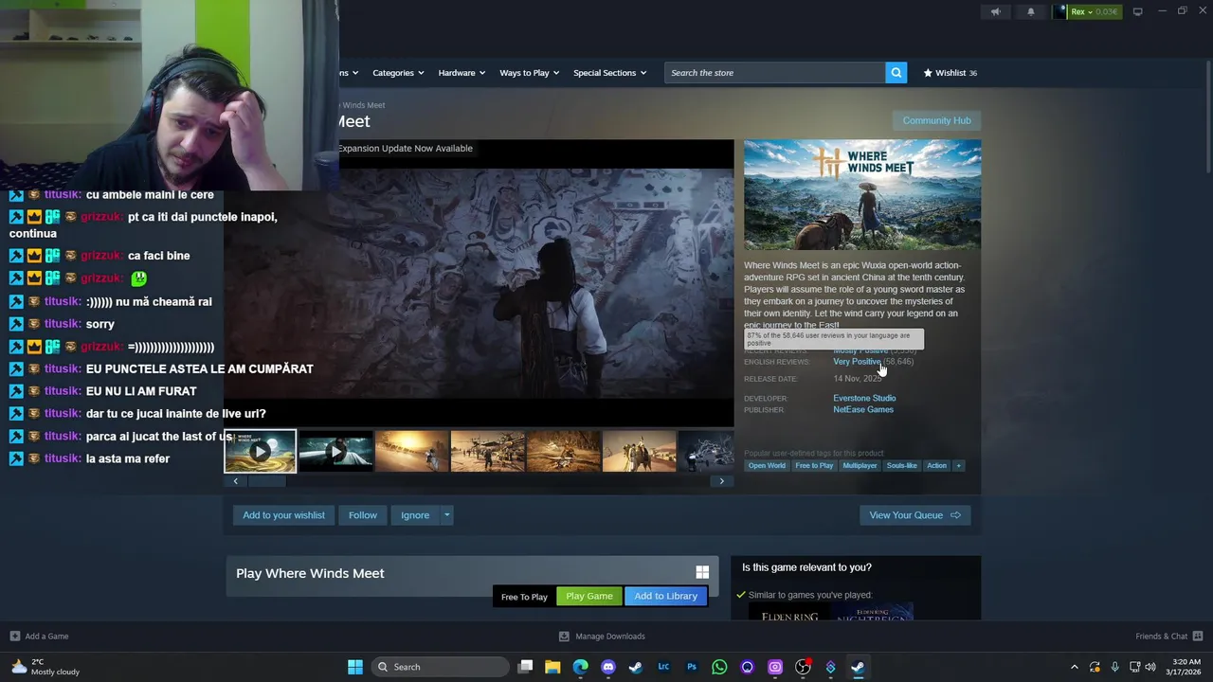Click the volume speaker tray icon
The width and height of the screenshot is (1213, 682).
click(x=1150, y=667)
